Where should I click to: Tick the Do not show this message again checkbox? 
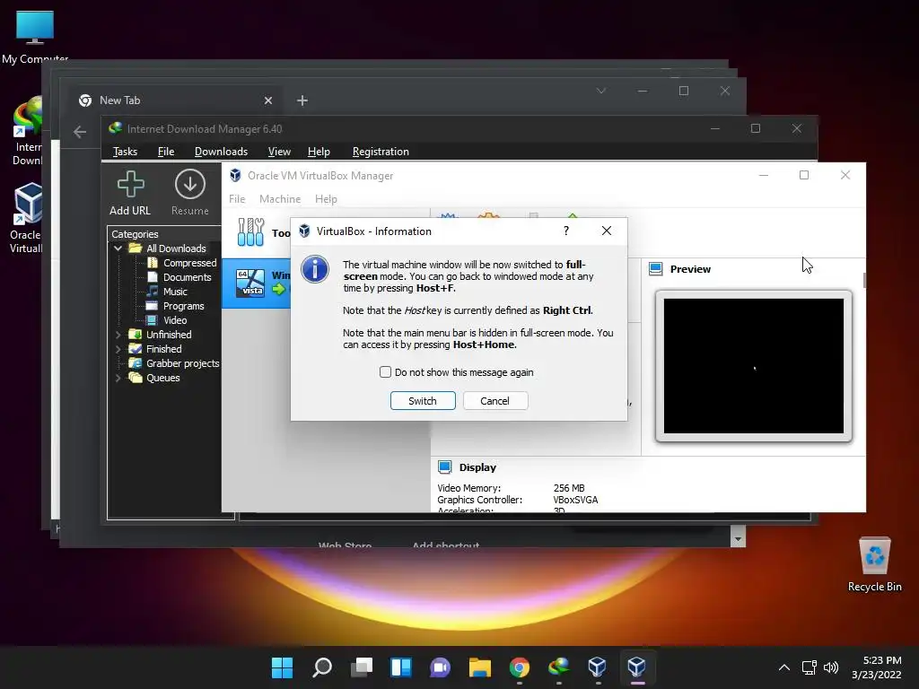coord(385,372)
